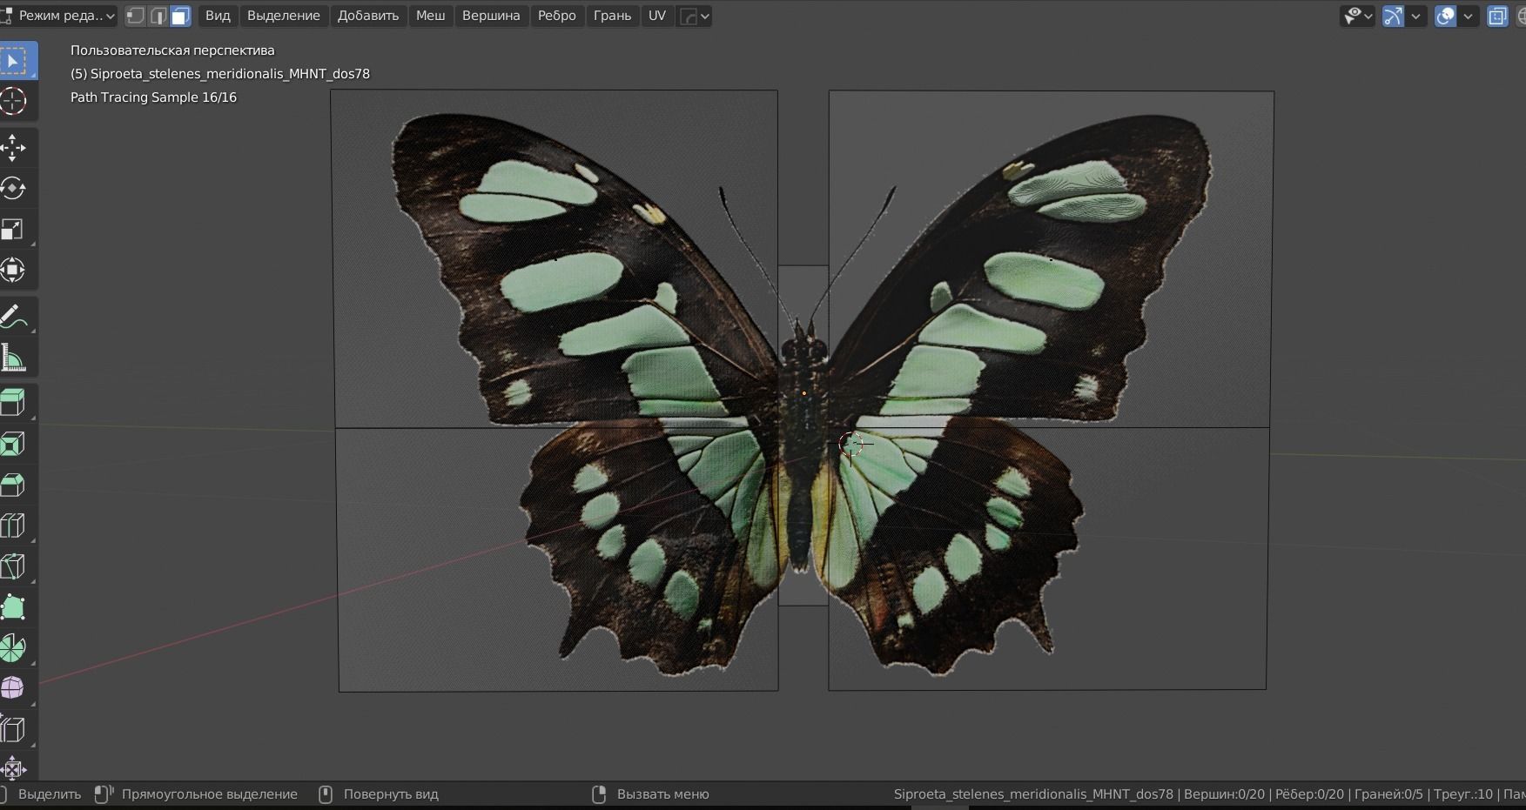Click mouse icon beside Повернуть вид
The image size is (1526, 810).
click(326, 794)
